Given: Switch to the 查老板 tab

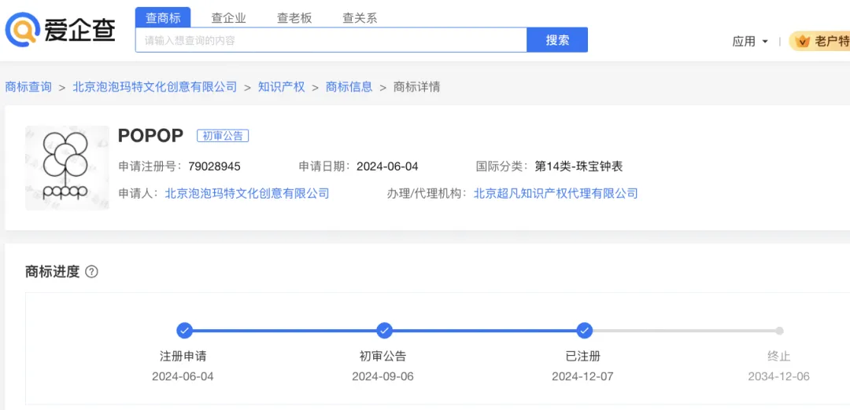Looking at the screenshot, I should [294, 18].
